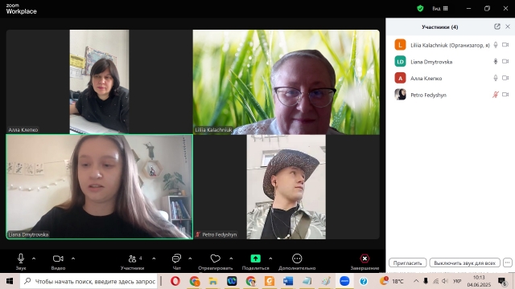Pop out the participants panel
Viewport: 515px width, 289px height.
(x=497, y=26)
